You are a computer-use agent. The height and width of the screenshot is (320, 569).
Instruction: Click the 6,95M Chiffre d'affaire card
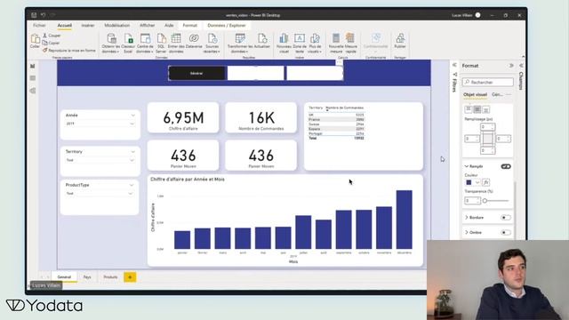(183, 118)
